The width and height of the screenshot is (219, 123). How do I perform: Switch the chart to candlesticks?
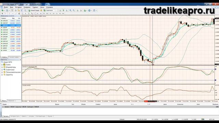(x=64, y=10)
